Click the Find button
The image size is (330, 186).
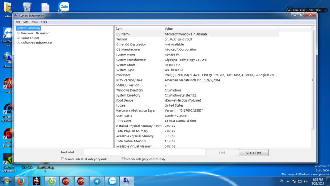point(222,153)
